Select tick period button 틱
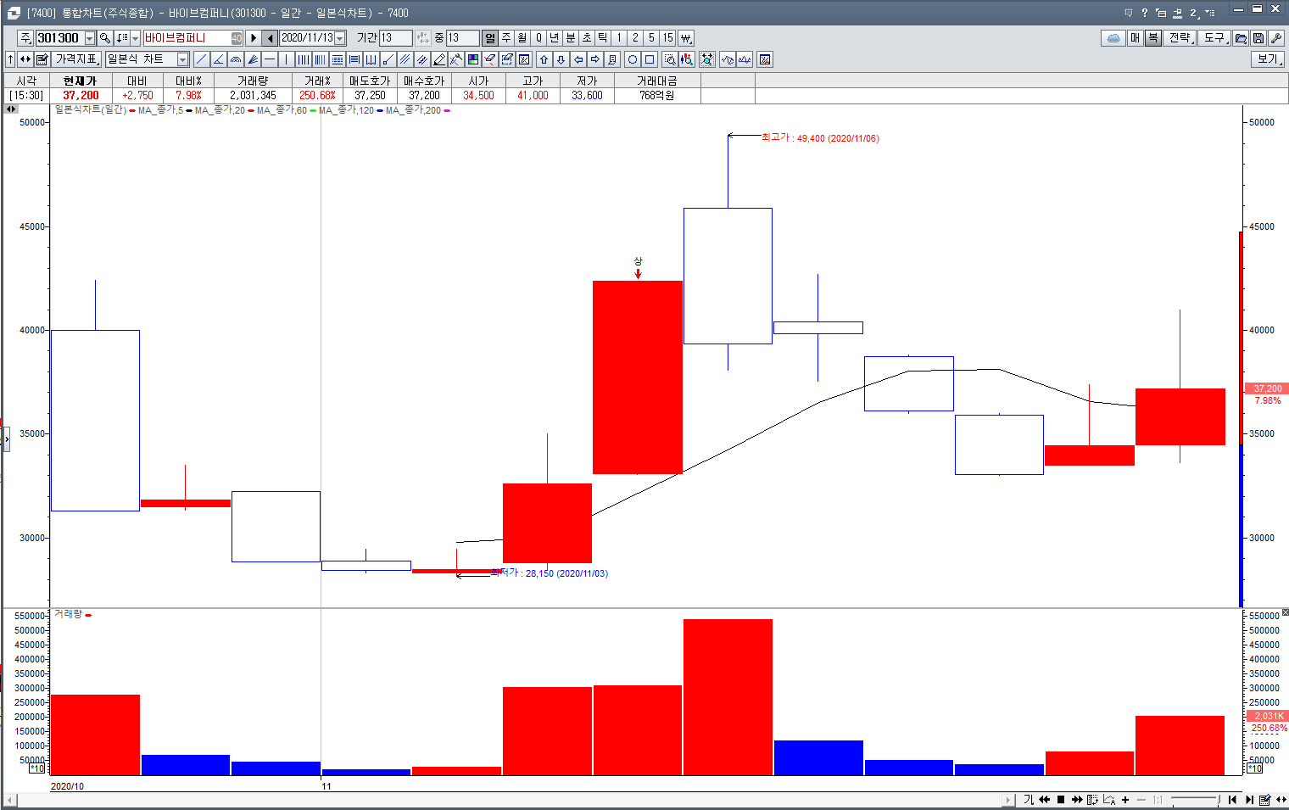The image size is (1289, 810). pyautogui.click(x=603, y=38)
